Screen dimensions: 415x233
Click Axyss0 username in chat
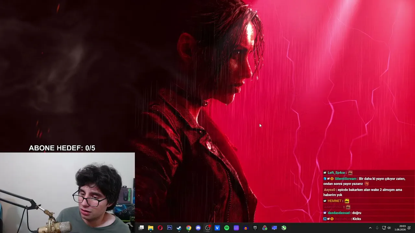tap(329, 190)
